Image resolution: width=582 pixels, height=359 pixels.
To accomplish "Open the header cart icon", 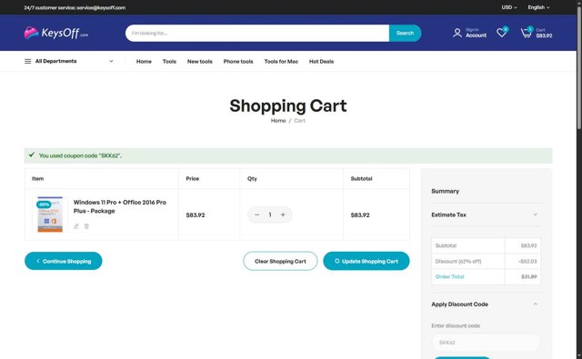I will pos(526,33).
